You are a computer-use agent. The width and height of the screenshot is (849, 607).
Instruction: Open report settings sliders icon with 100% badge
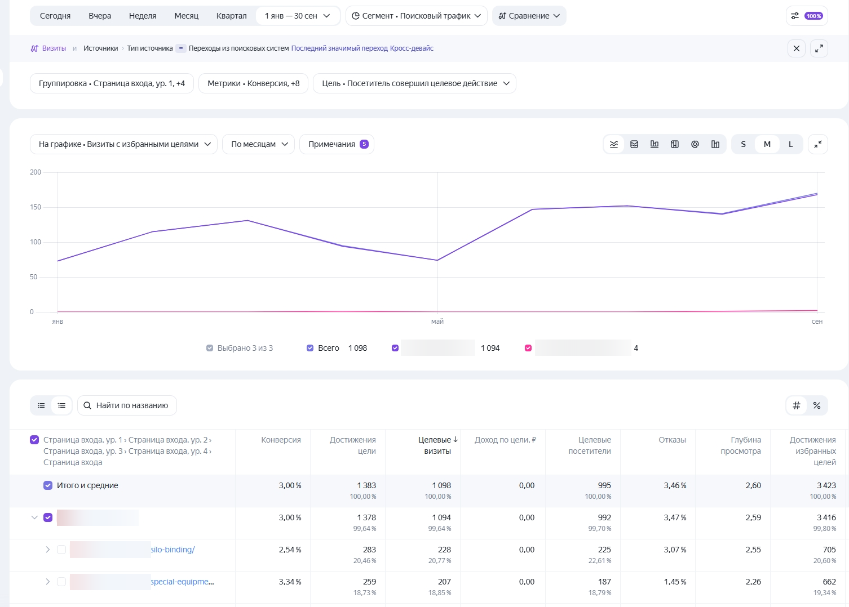tap(807, 16)
